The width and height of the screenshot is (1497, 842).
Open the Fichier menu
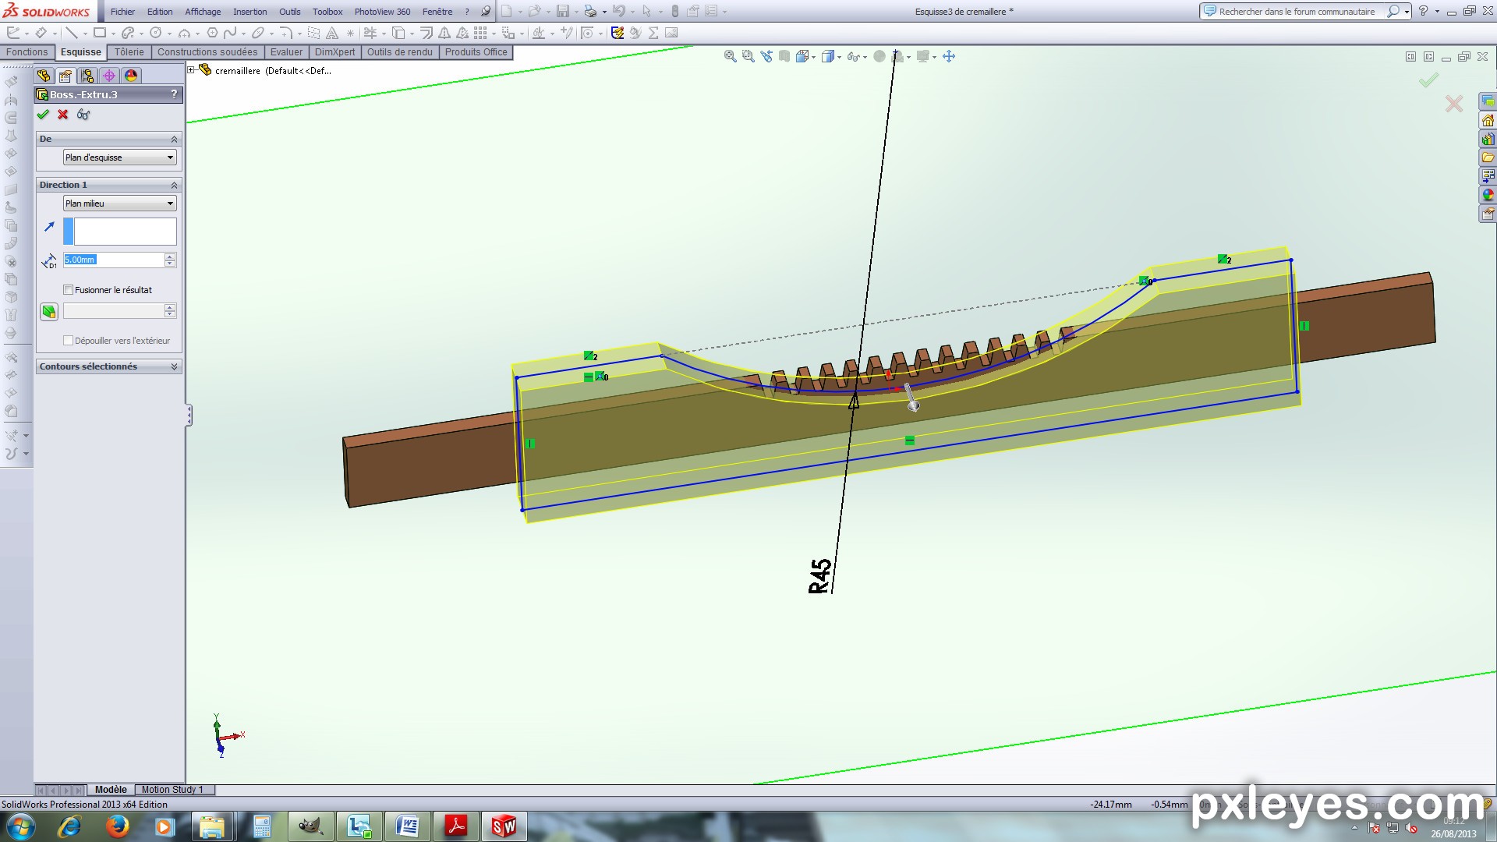122,12
